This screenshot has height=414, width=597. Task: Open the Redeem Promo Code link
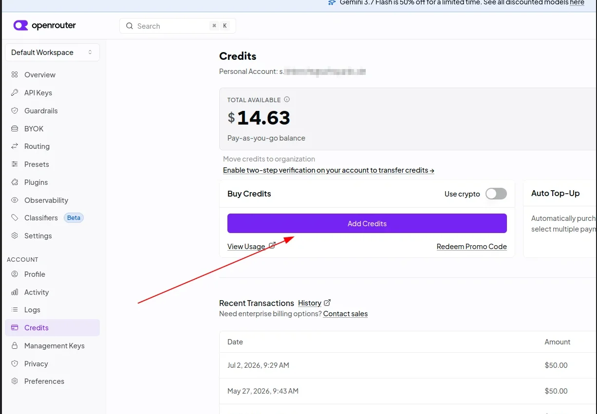tap(472, 247)
